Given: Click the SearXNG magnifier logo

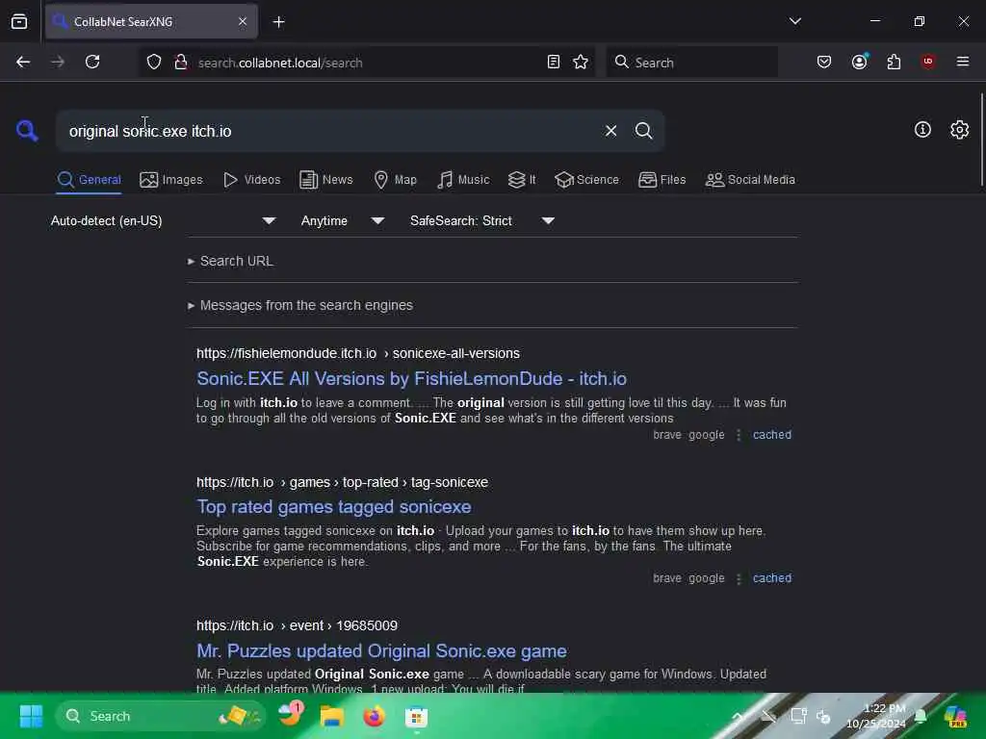Looking at the screenshot, I should point(27,131).
